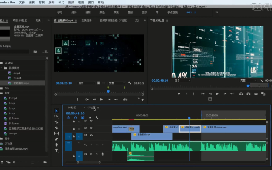
Task: Click the timeline timecode 00:00:48:10
Action: (x=75, y=113)
